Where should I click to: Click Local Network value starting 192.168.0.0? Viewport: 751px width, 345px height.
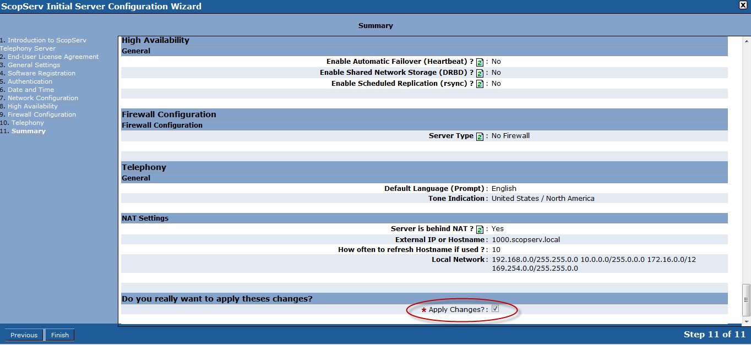click(x=594, y=264)
